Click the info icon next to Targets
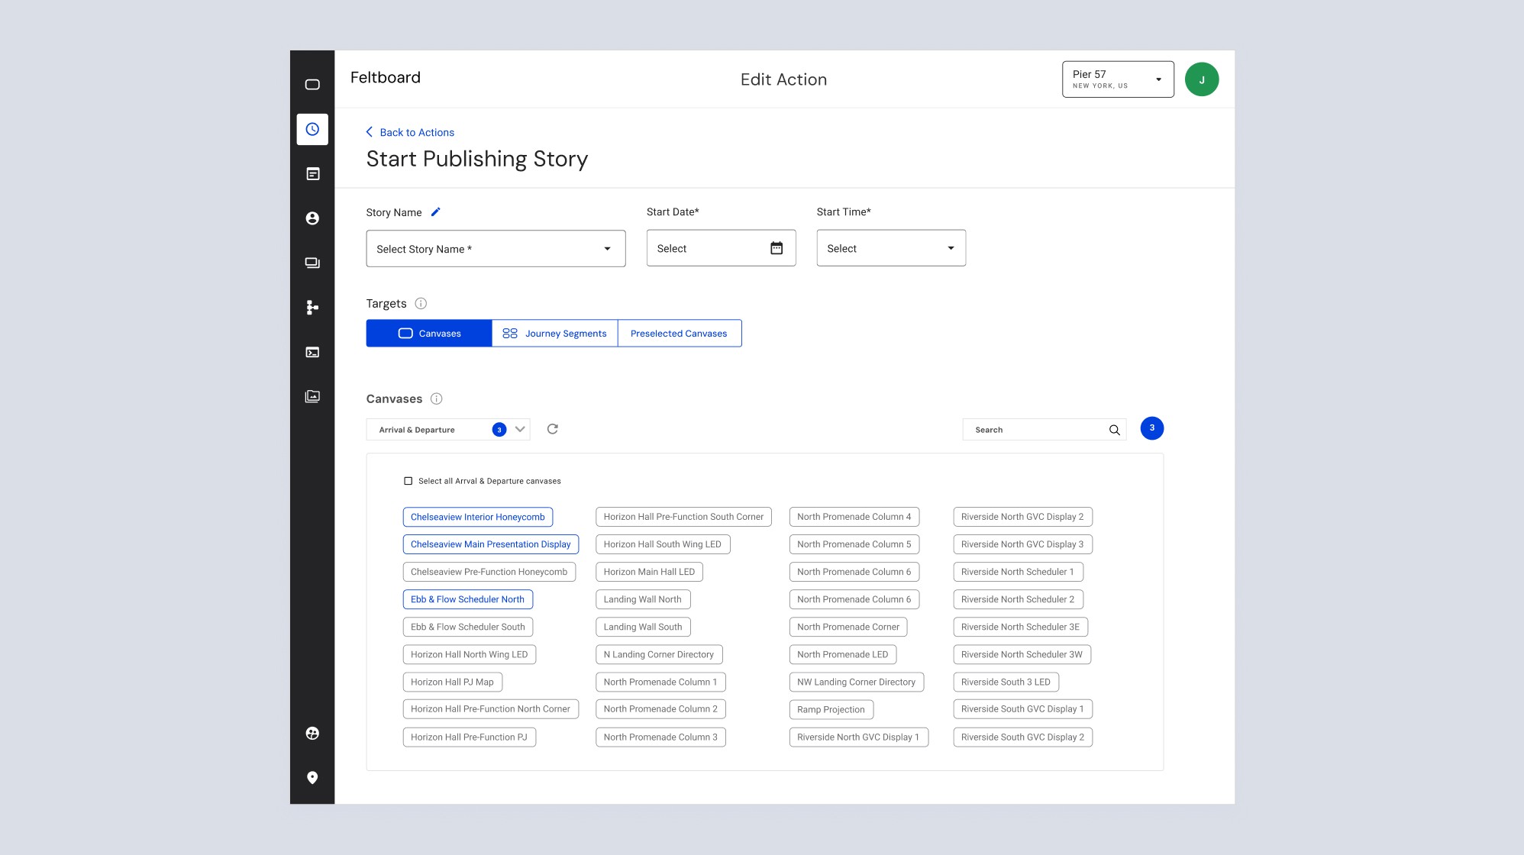This screenshot has height=855, width=1524. (421, 303)
